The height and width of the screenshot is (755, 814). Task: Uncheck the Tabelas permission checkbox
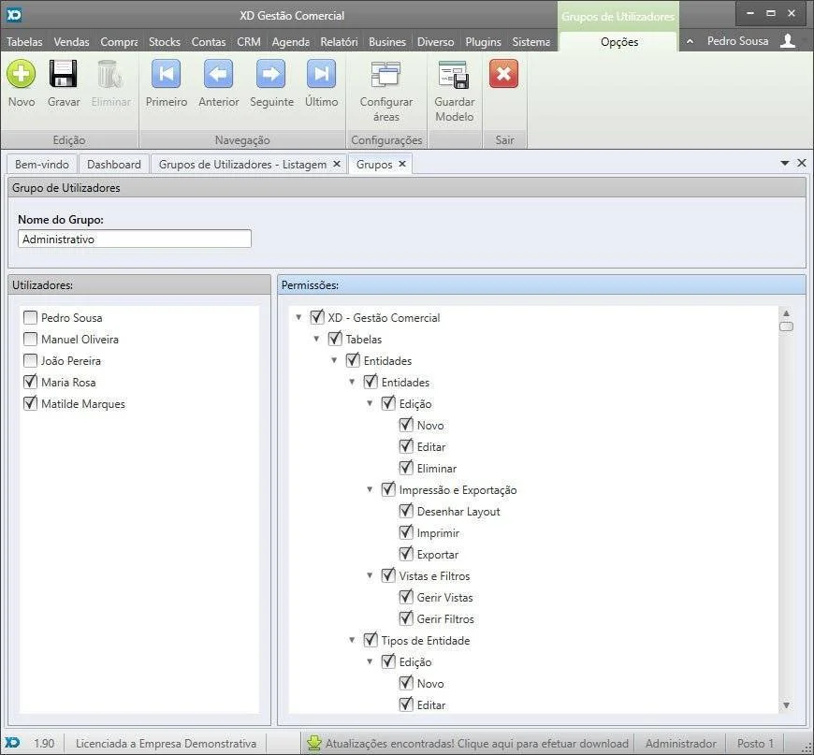[335, 339]
